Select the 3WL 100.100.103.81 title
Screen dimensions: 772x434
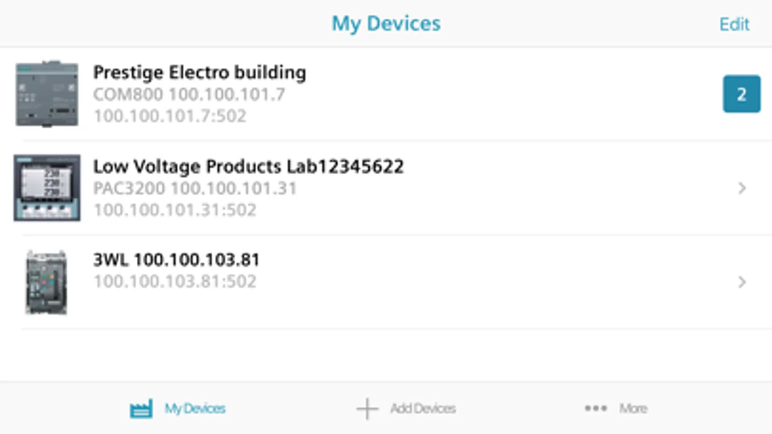pos(176,260)
